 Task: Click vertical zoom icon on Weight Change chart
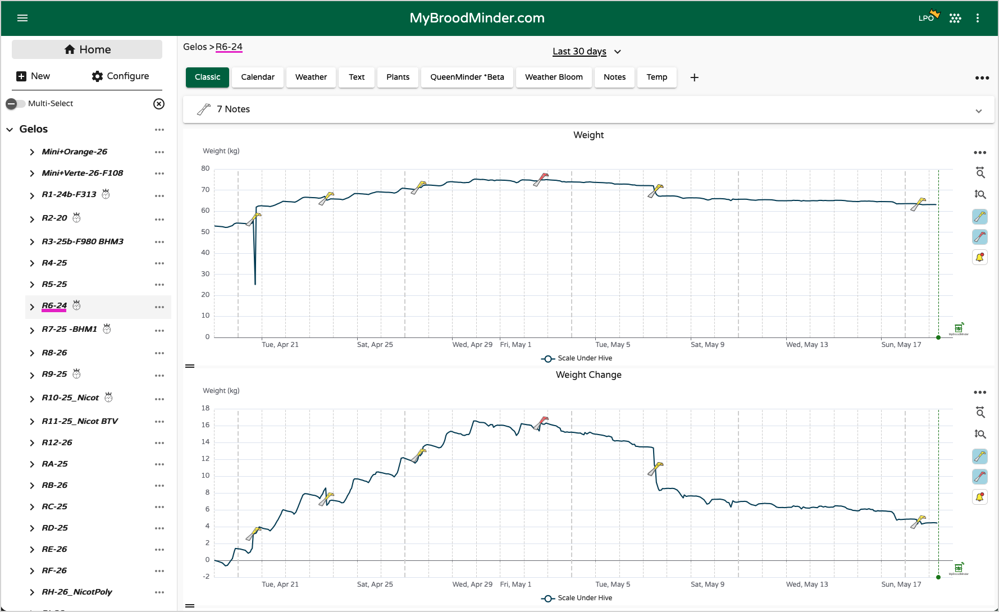click(x=980, y=434)
